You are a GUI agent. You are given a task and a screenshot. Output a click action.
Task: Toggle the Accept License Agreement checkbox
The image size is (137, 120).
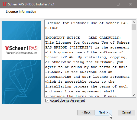coord(47,100)
